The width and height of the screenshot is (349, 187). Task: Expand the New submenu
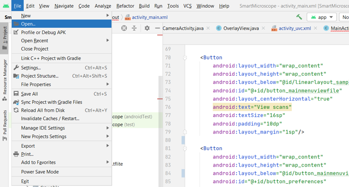pos(62,16)
